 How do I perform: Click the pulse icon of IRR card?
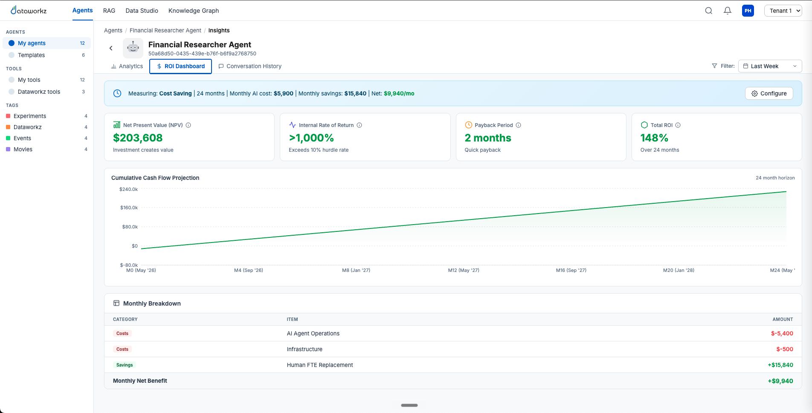(x=292, y=125)
